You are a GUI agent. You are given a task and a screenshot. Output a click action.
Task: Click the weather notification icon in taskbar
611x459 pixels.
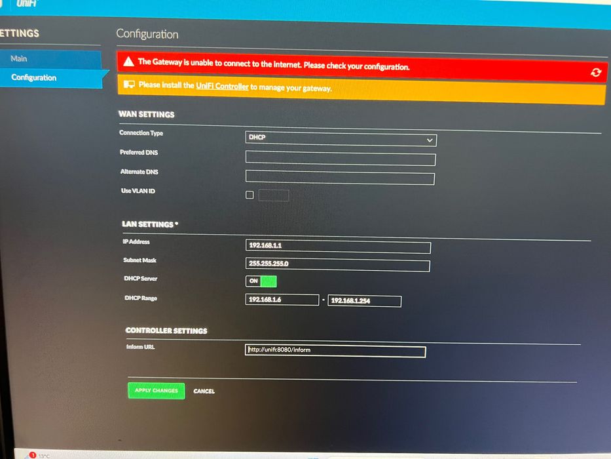point(33,455)
